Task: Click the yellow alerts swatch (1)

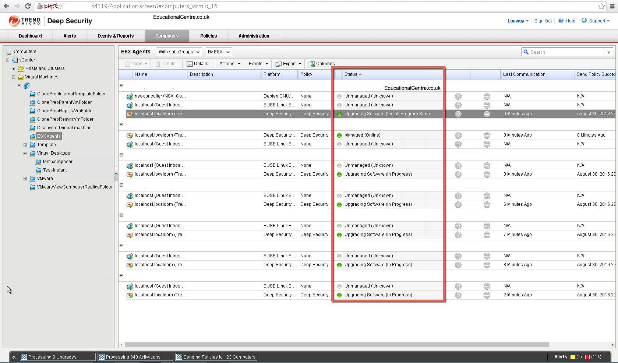Action: pyautogui.click(x=573, y=357)
